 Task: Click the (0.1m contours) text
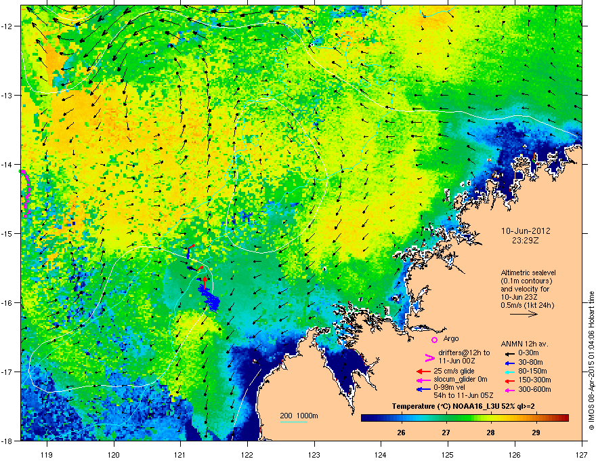[x=526, y=281]
